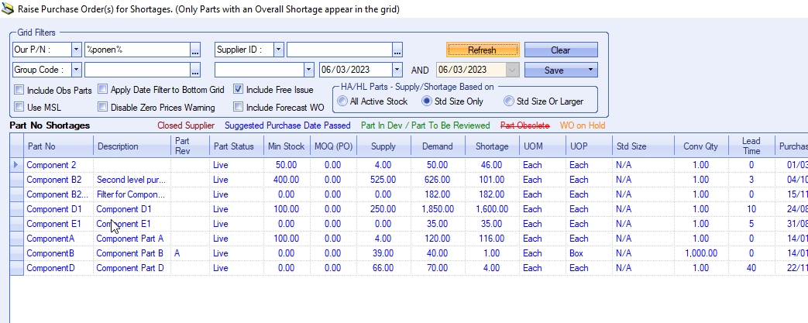Click the browse button beside the Group Code field

click(196, 69)
